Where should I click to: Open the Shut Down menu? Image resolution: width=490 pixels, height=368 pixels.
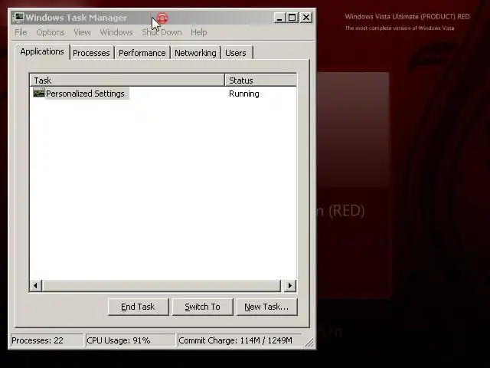(x=162, y=32)
